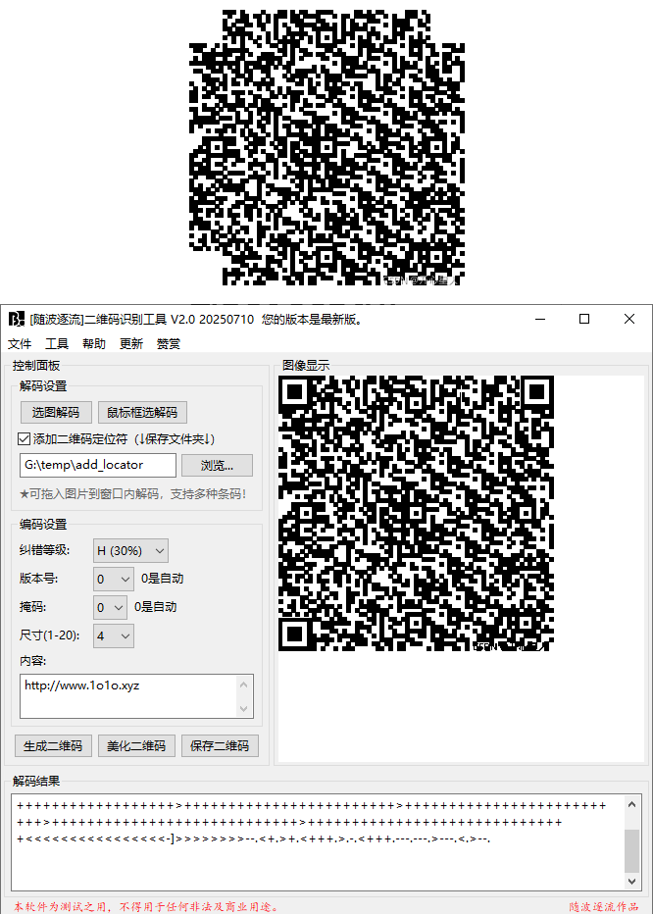Click up arrow of 解码结果 scrollbar
Viewport: 653px width, 914px height.
coord(632,804)
